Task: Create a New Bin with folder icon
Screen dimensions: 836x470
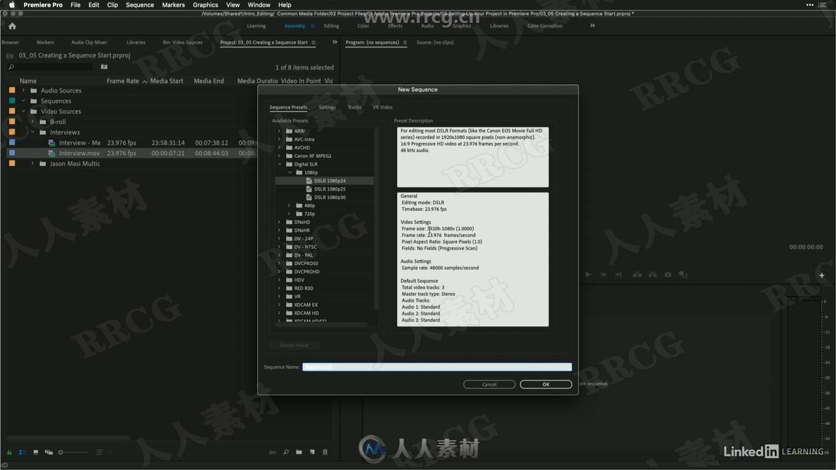Action: (x=299, y=452)
